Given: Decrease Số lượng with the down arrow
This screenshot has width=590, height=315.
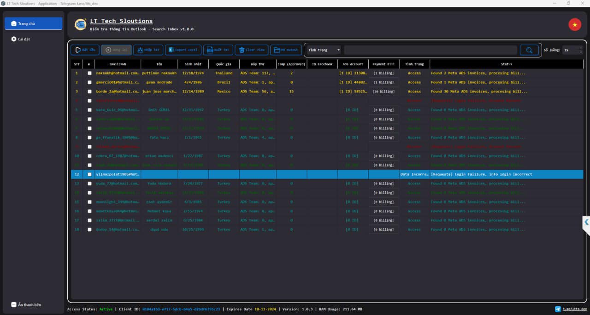Looking at the screenshot, I should coord(581,52).
